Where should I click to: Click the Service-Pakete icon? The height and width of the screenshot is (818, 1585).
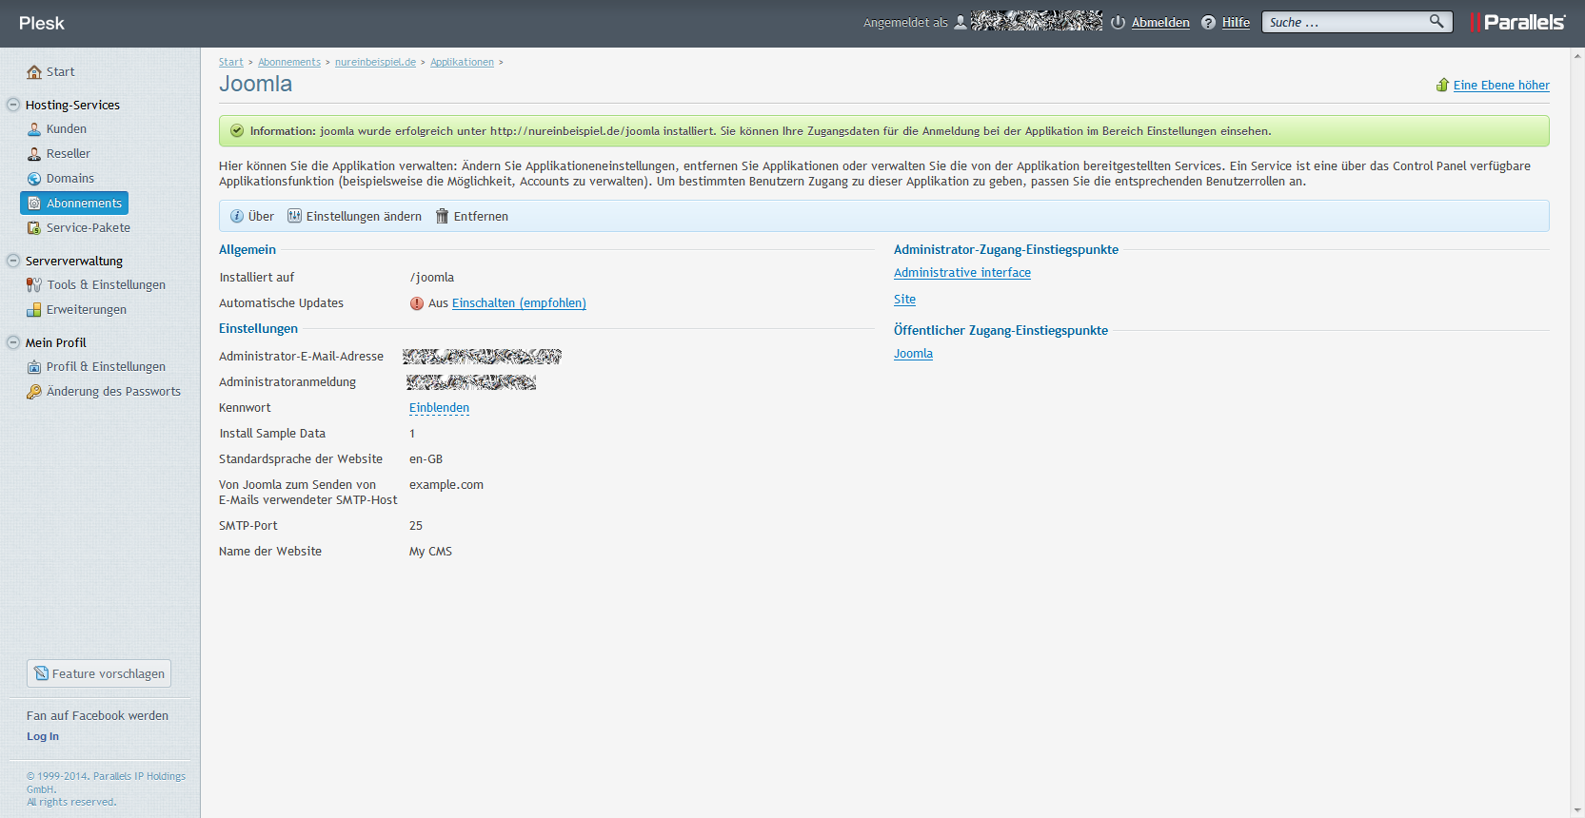tap(34, 228)
